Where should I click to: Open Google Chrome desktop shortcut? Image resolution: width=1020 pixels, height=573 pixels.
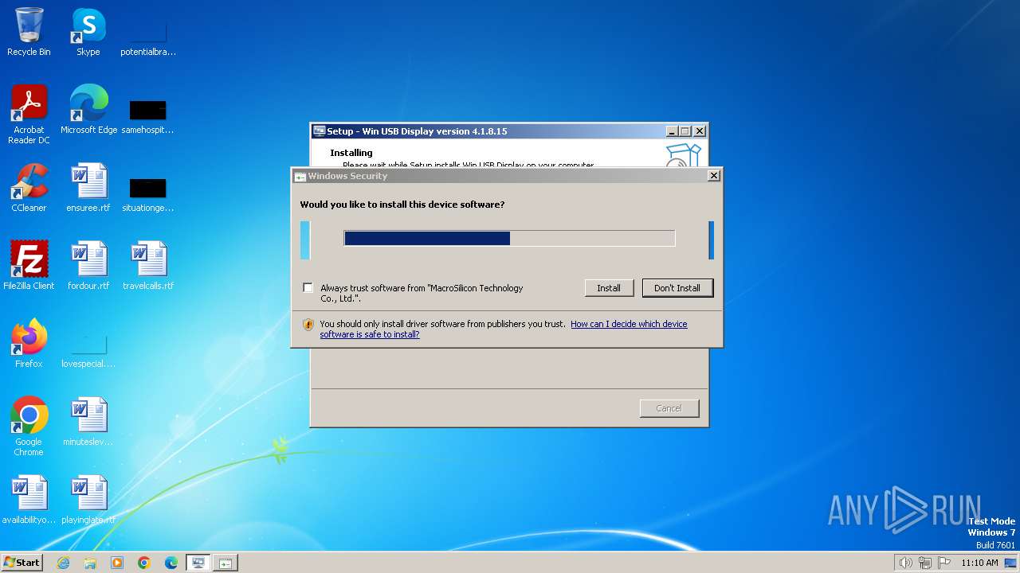pyautogui.click(x=29, y=427)
